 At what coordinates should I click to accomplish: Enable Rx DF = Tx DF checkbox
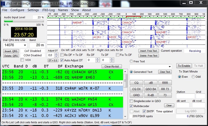62,55
